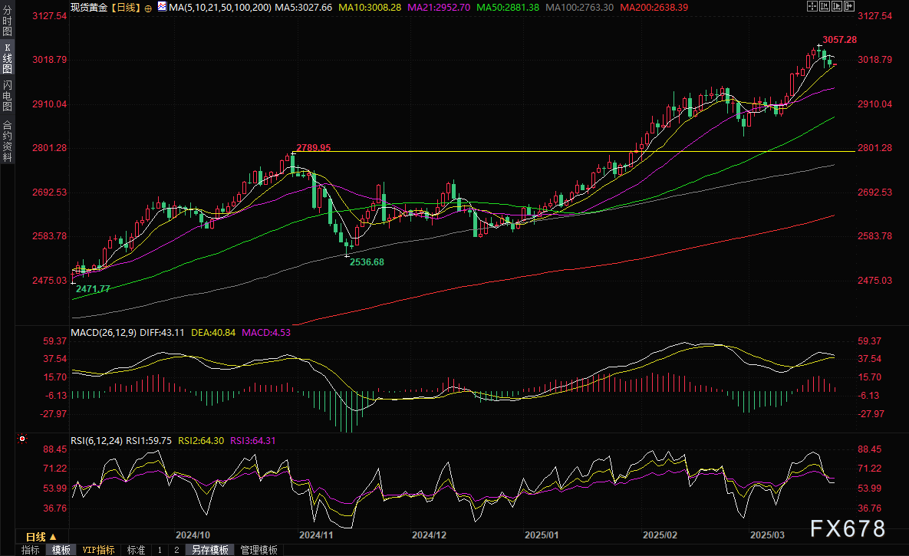
Task: Choose the 标准 template
Action: coord(136,550)
